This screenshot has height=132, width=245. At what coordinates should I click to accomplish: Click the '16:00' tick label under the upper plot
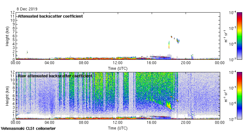(152, 63)
